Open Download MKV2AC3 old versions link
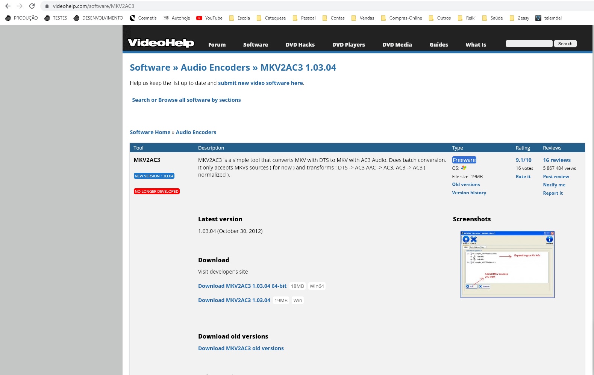Image resolution: width=594 pixels, height=375 pixels. point(241,348)
